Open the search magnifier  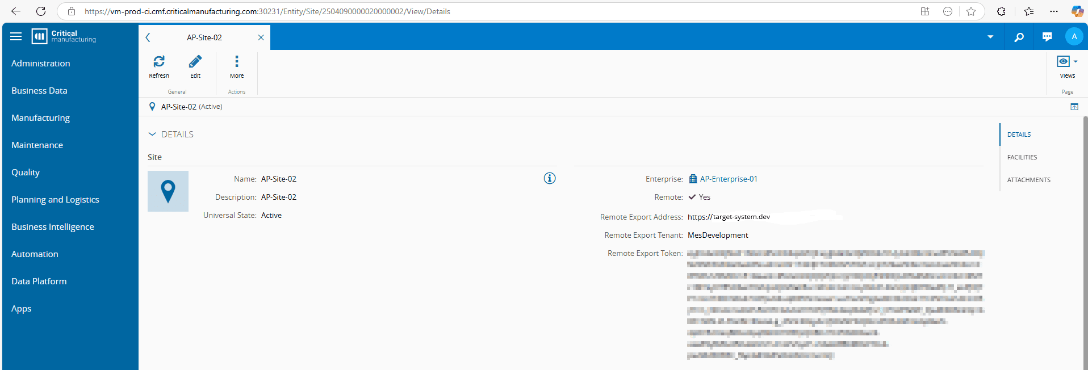(1019, 37)
